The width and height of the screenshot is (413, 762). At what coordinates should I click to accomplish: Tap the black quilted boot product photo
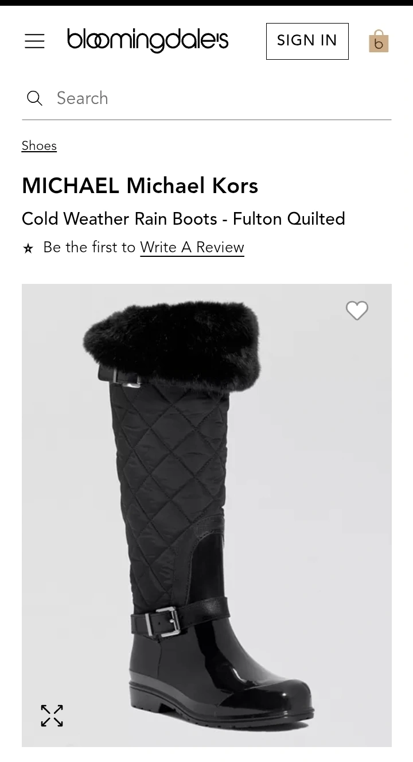click(206, 515)
